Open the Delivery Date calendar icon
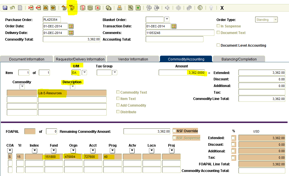The height and width of the screenshot is (176, 289). (x=71, y=33)
